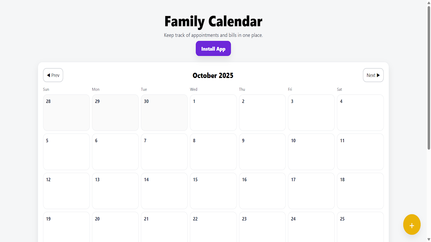Click the scroll up arrow of scrollbar
The image size is (431, 242).
(429, 3)
